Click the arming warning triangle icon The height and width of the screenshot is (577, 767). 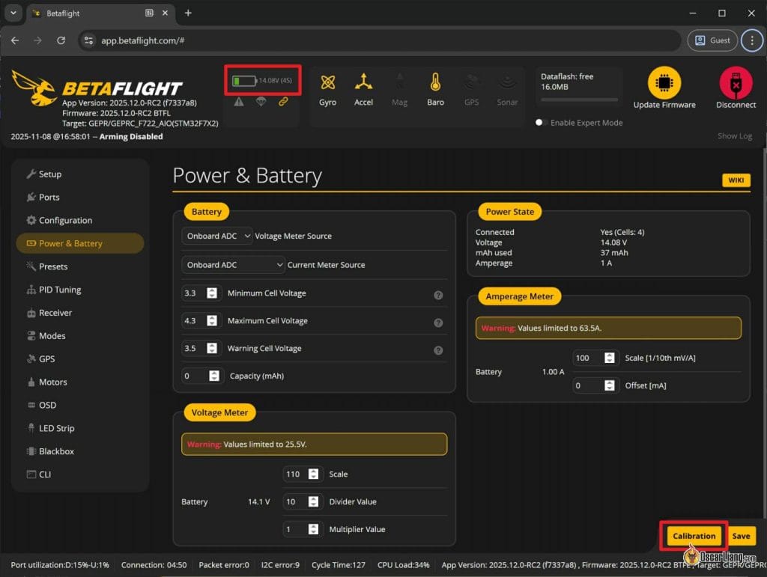[x=239, y=102]
